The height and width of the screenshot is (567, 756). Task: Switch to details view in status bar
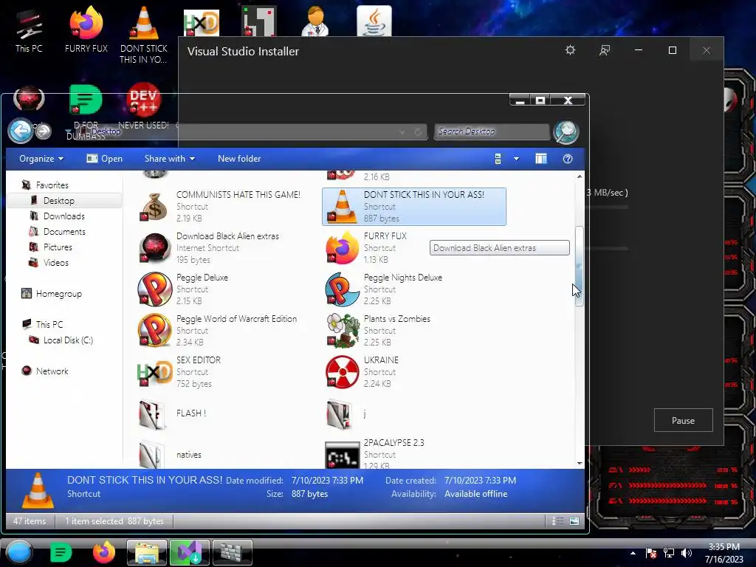coord(557,520)
